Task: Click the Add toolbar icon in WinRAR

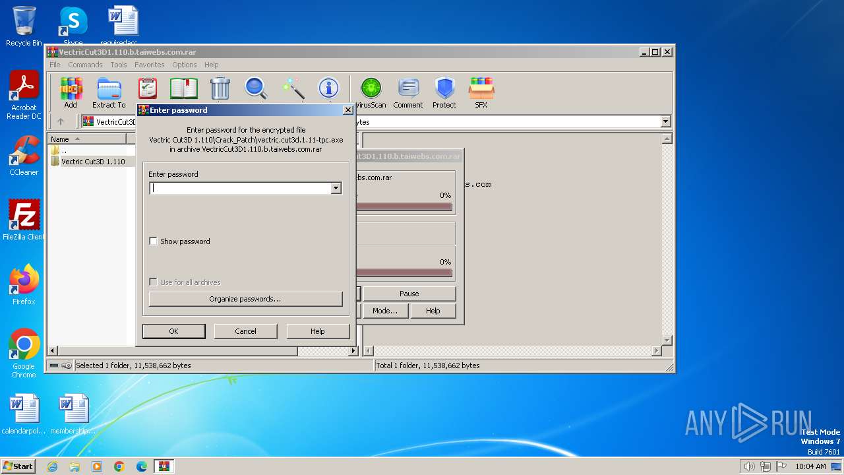Action: (71, 92)
